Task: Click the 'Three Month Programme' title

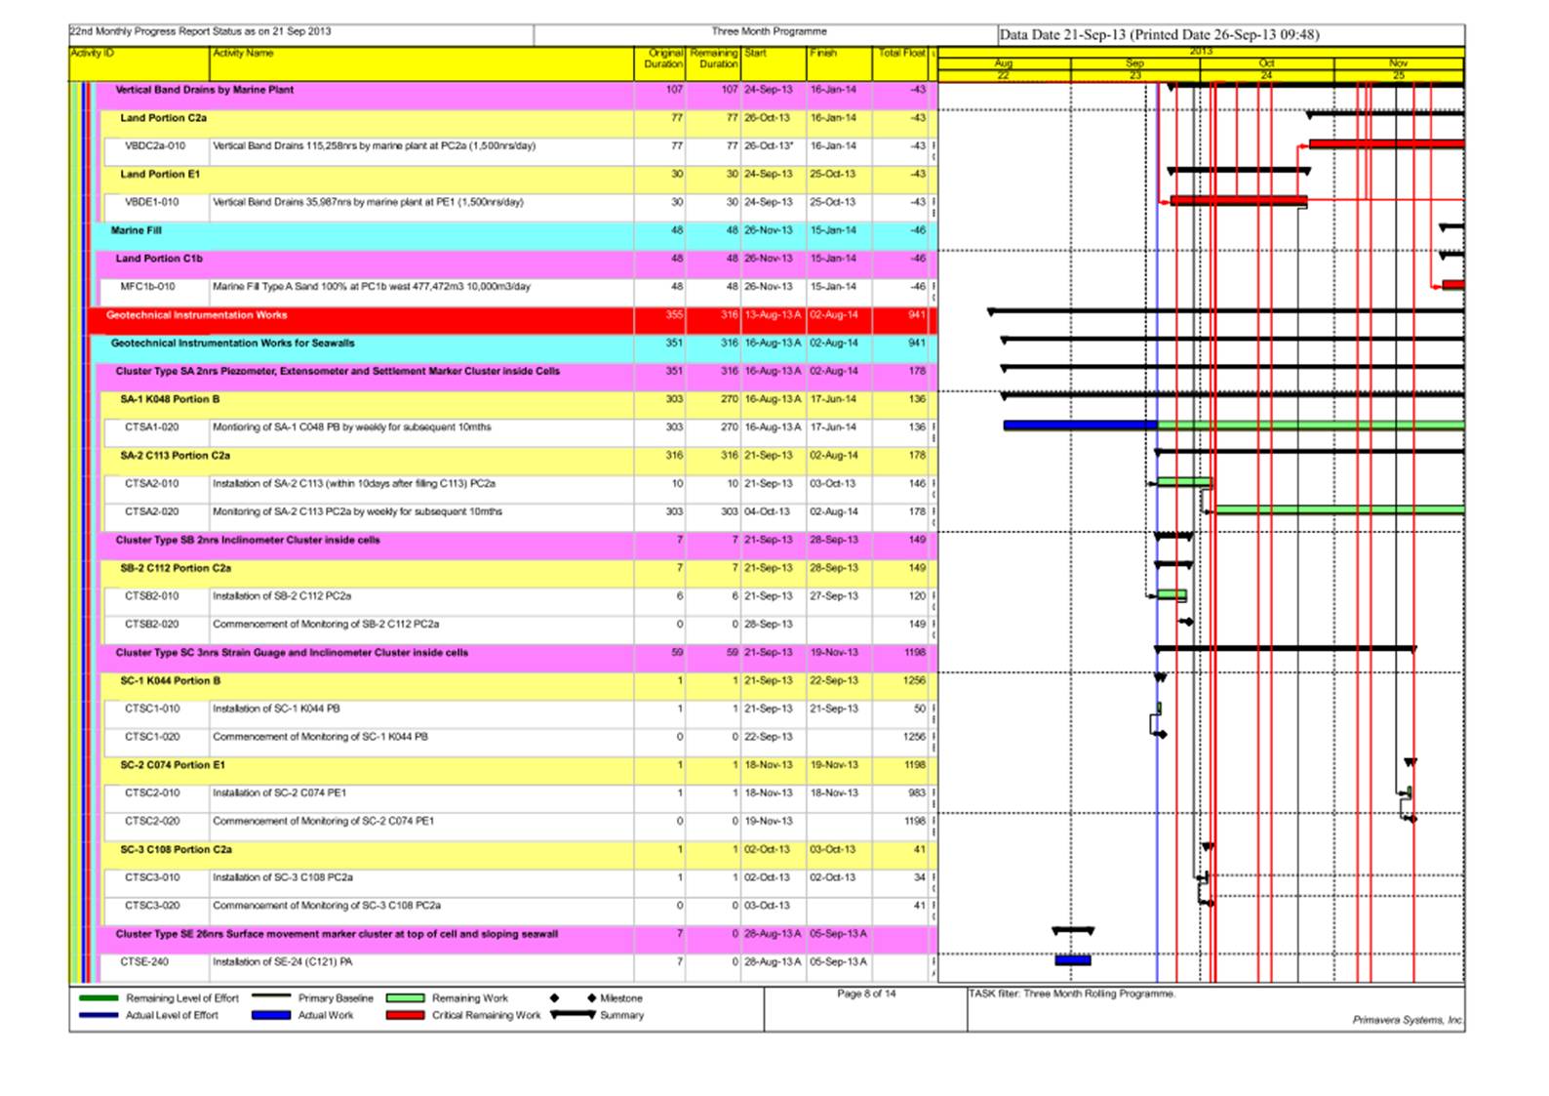Action: [769, 32]
